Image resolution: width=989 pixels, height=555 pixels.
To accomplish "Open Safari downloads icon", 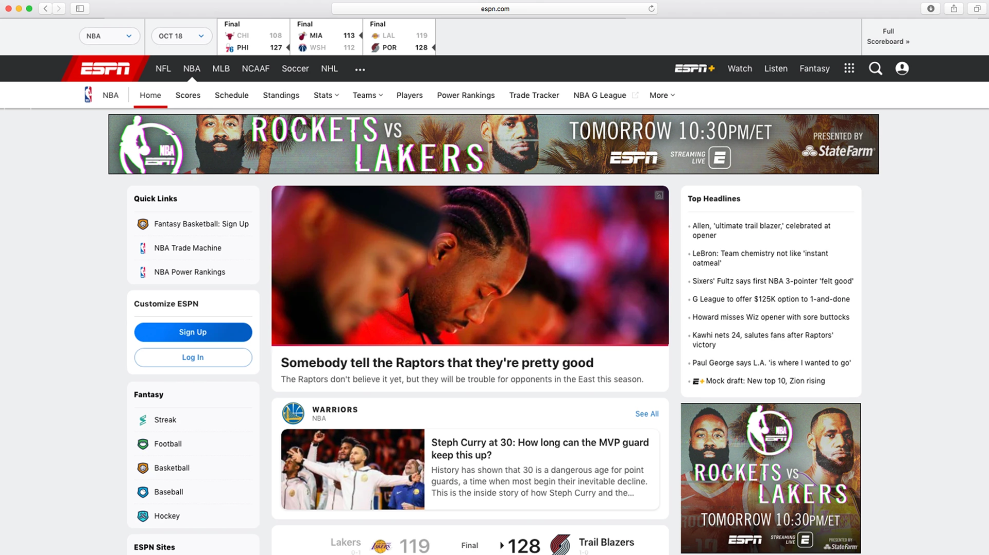I will (931, 8).
